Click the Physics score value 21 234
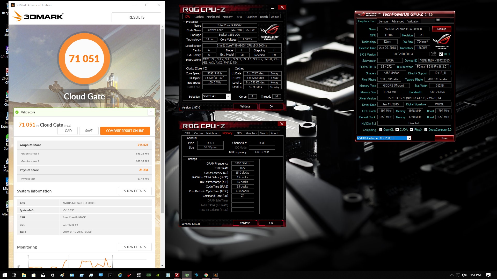 (x=144, y=170)
